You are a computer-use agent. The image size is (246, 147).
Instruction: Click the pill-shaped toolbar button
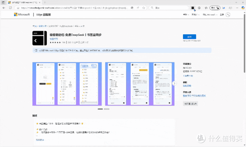click(215, 8)
